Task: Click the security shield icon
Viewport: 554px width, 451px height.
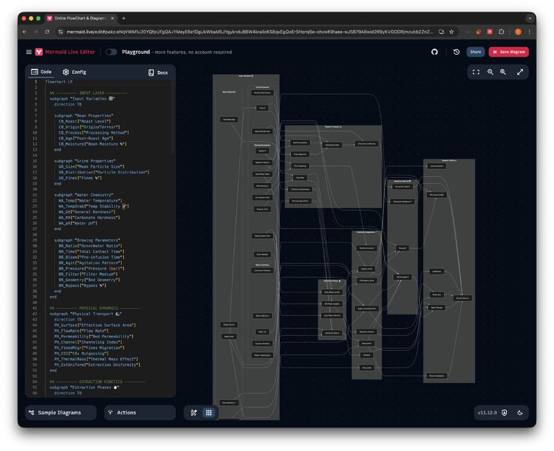Action: click(504, 412)
